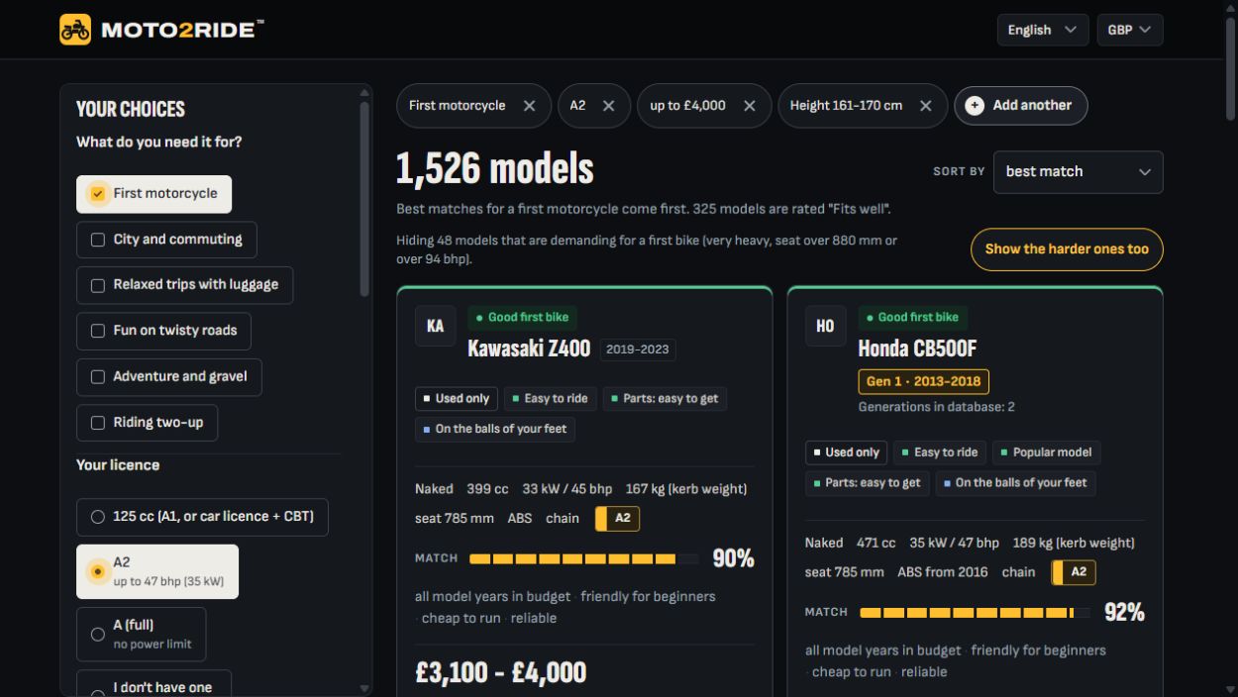Click the 2019–2023 year badge
The width and height of the screenshot is (1238, 697).
(x=638, y=349)
